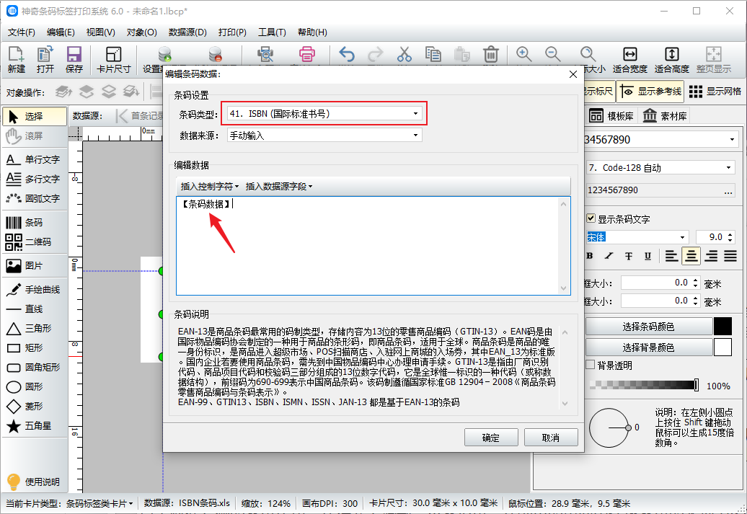The width and height of the screenshot is (747, 514).
Task: Select the 选择 pointer tool
Action: pyautogui.click(x=35, y=116)
